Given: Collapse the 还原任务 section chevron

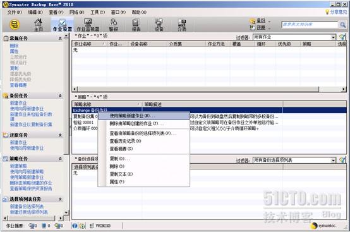Looking at the screenshot, I should point(60,135).
